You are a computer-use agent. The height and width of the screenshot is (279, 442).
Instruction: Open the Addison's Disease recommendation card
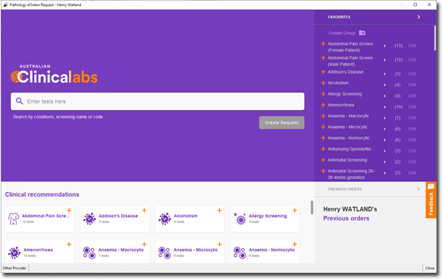point(114,219)
